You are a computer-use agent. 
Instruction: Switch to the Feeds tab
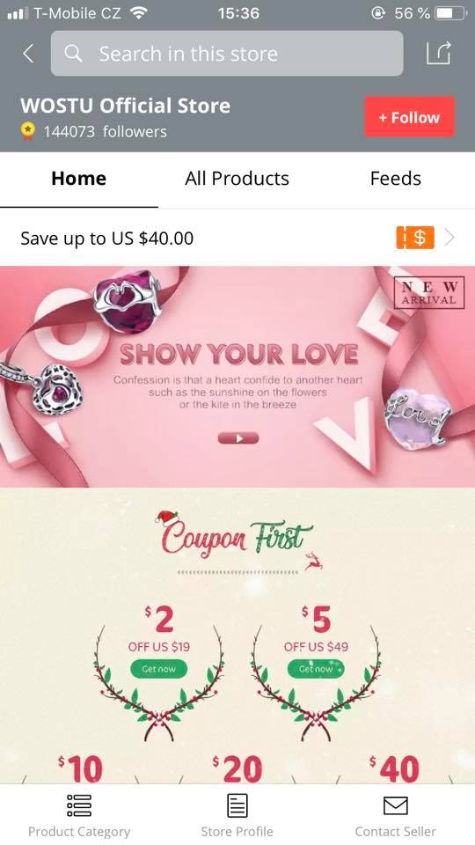click(395, 179)
